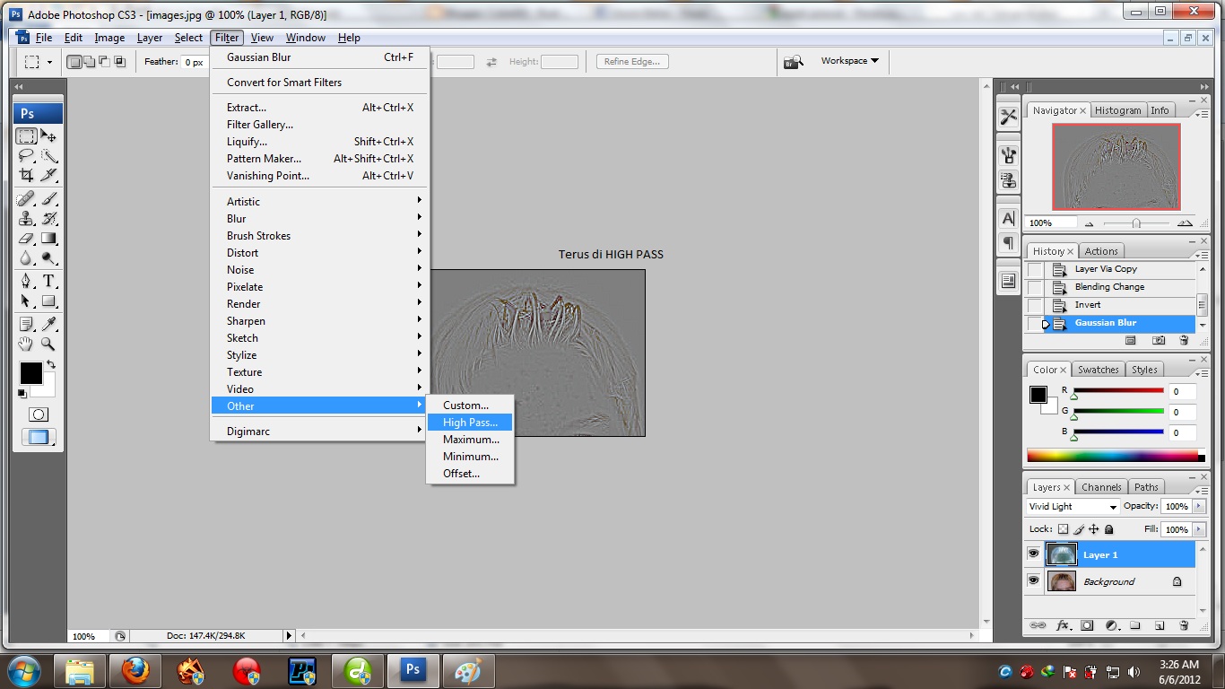Open the Fill slider arrow
Image resolution: width=1225 pixels, height=689 pixels.
[1200, 529]
